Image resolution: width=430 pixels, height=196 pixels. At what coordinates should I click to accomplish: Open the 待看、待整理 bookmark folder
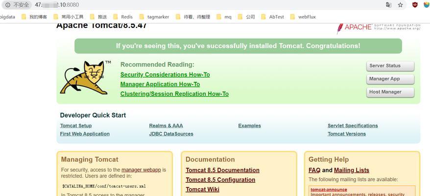pyautogui.click(x=193, y=17)
